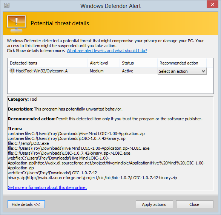Click the 'Potential threat details' heading
Viewport: 221px width, 215px height.
coord(60,23)
